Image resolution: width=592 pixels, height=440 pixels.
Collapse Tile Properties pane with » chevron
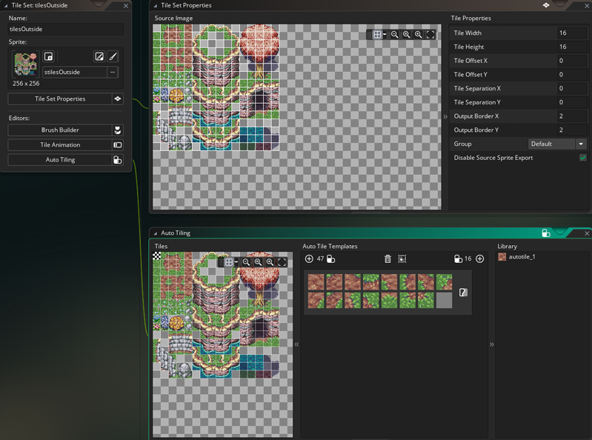click(445, 116)
